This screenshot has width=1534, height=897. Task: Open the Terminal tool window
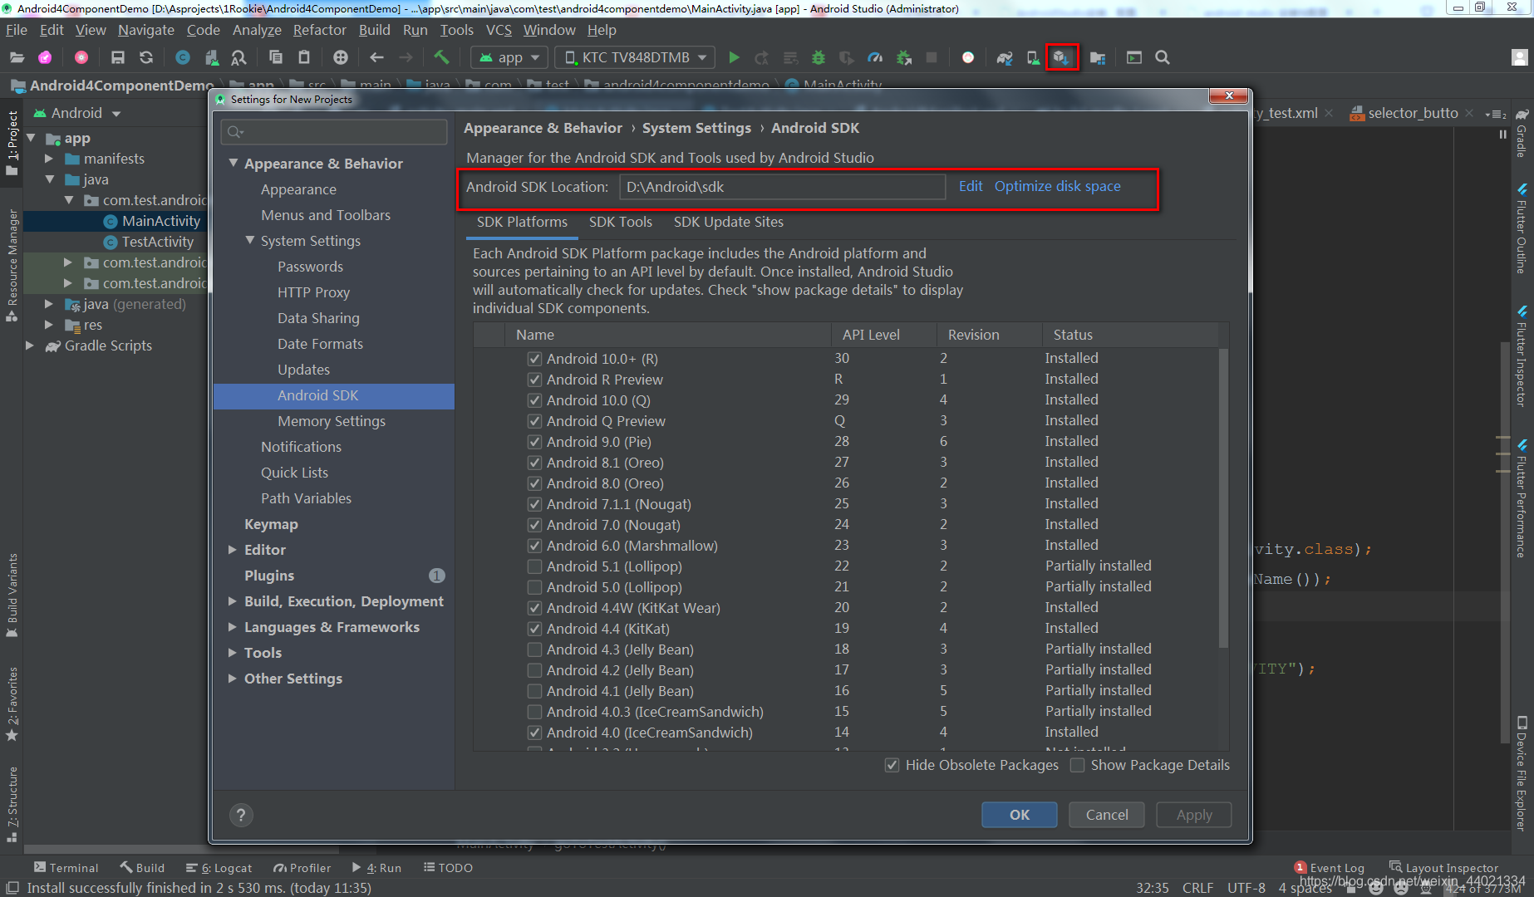66,867
